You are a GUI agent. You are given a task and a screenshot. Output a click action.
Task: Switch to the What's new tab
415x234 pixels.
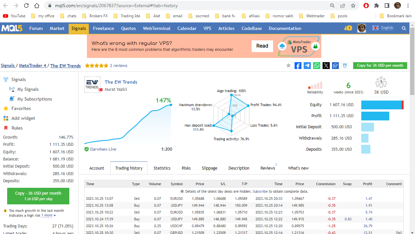coord(298,168)
